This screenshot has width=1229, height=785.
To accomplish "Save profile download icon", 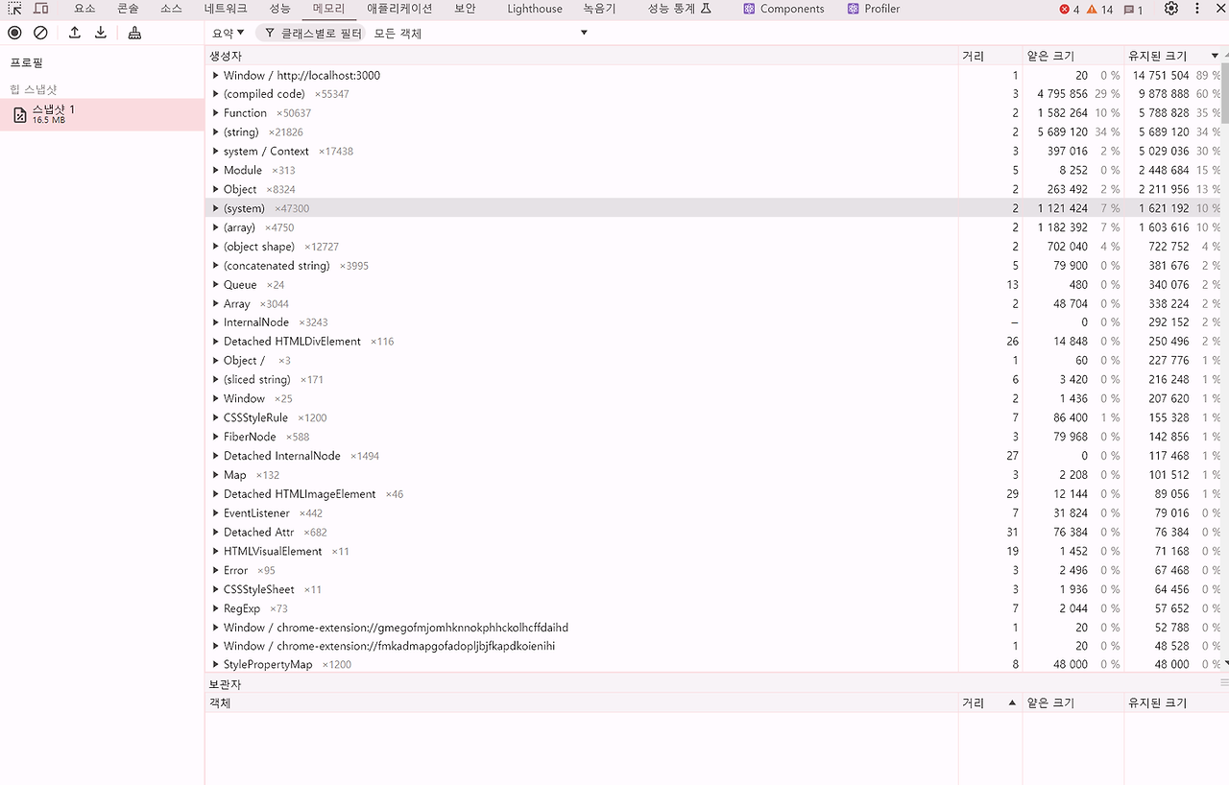I will pos(101,33).
